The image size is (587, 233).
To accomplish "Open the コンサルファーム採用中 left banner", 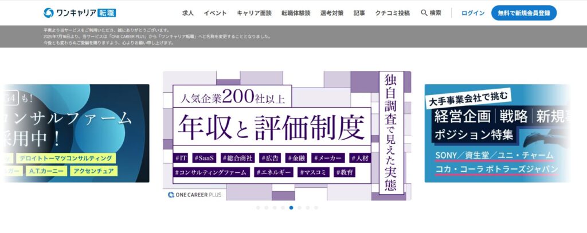I will click(x=76, y=133).
